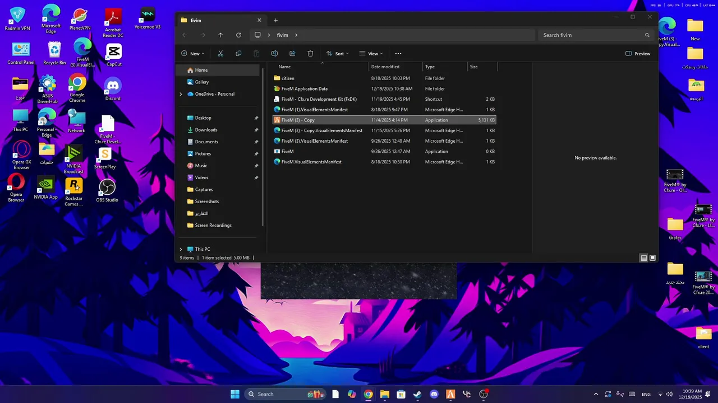Delete the selected file with trash icon
The height and width of the screenshot is (403, 718).
(310, 54)
